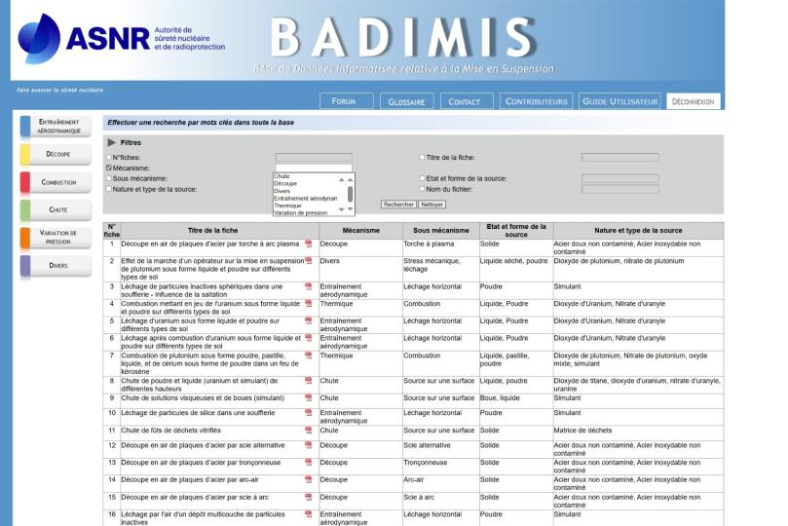Screen dimensions: 788x526
Task: Enable Nom du fichier filter checkbox
Action: (422, 189)
